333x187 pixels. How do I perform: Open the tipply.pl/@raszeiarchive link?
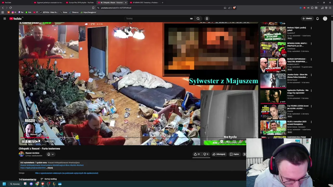pos(33,168)
